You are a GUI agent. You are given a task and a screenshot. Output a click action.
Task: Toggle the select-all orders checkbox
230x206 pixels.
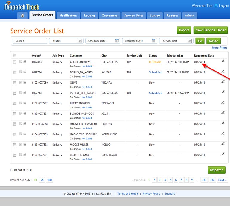15,56
